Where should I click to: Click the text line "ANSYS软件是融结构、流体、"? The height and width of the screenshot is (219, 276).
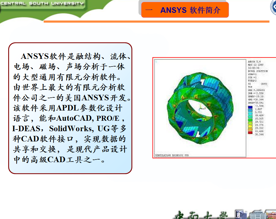pos(76,57)
